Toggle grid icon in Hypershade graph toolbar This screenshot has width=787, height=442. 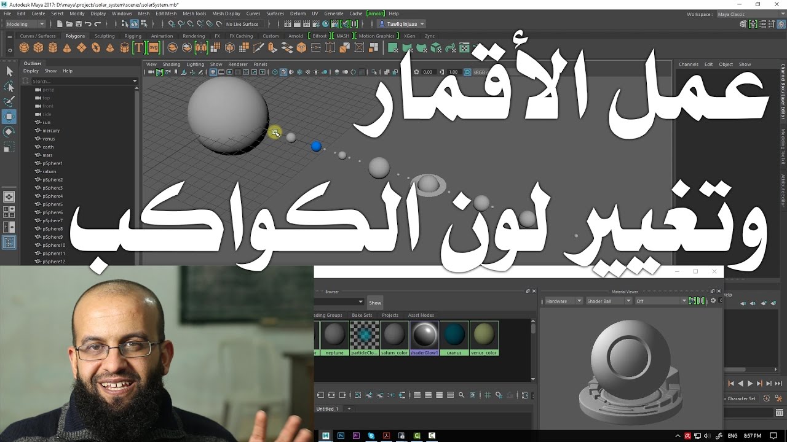(488, 395)
